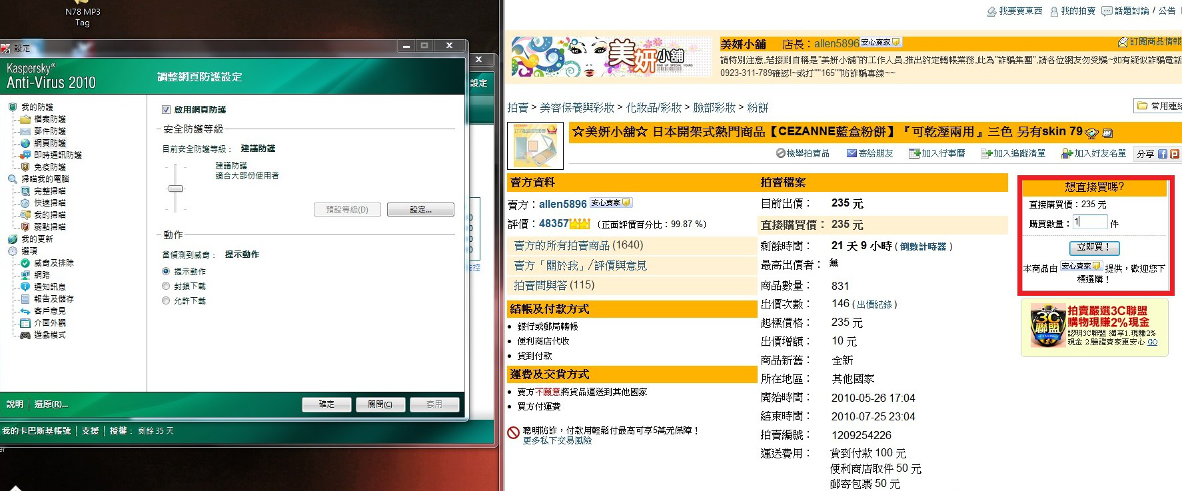The width and height of the screenshot is (1182, 491).
Task: Click 加入追蹤清單 watchlist icon
Action: point(986,154)
